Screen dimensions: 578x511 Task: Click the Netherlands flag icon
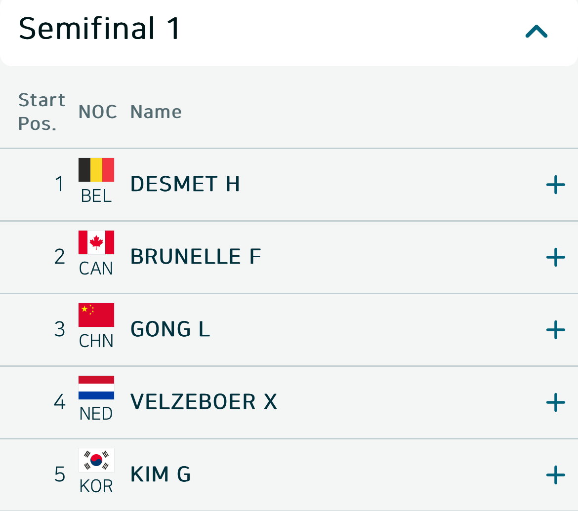tap(96, 388)
